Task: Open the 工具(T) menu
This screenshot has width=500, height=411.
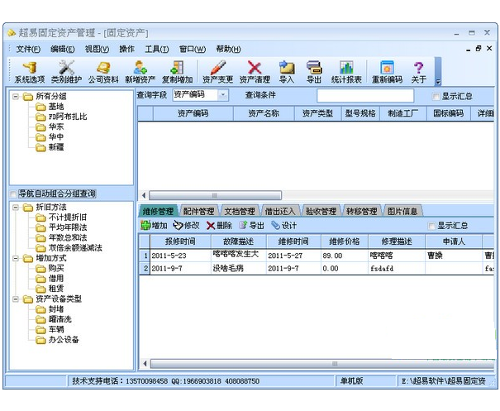Action: click(156, 49)
